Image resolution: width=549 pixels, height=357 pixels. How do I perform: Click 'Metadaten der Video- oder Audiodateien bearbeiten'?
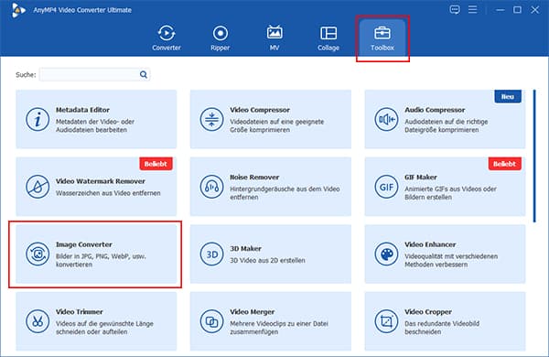coord(95,125)
